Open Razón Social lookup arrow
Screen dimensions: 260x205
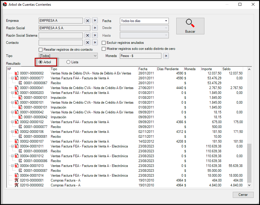(x=95, y=28)
